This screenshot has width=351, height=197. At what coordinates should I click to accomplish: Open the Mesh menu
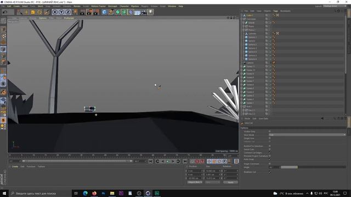click(x=40, y=6)
